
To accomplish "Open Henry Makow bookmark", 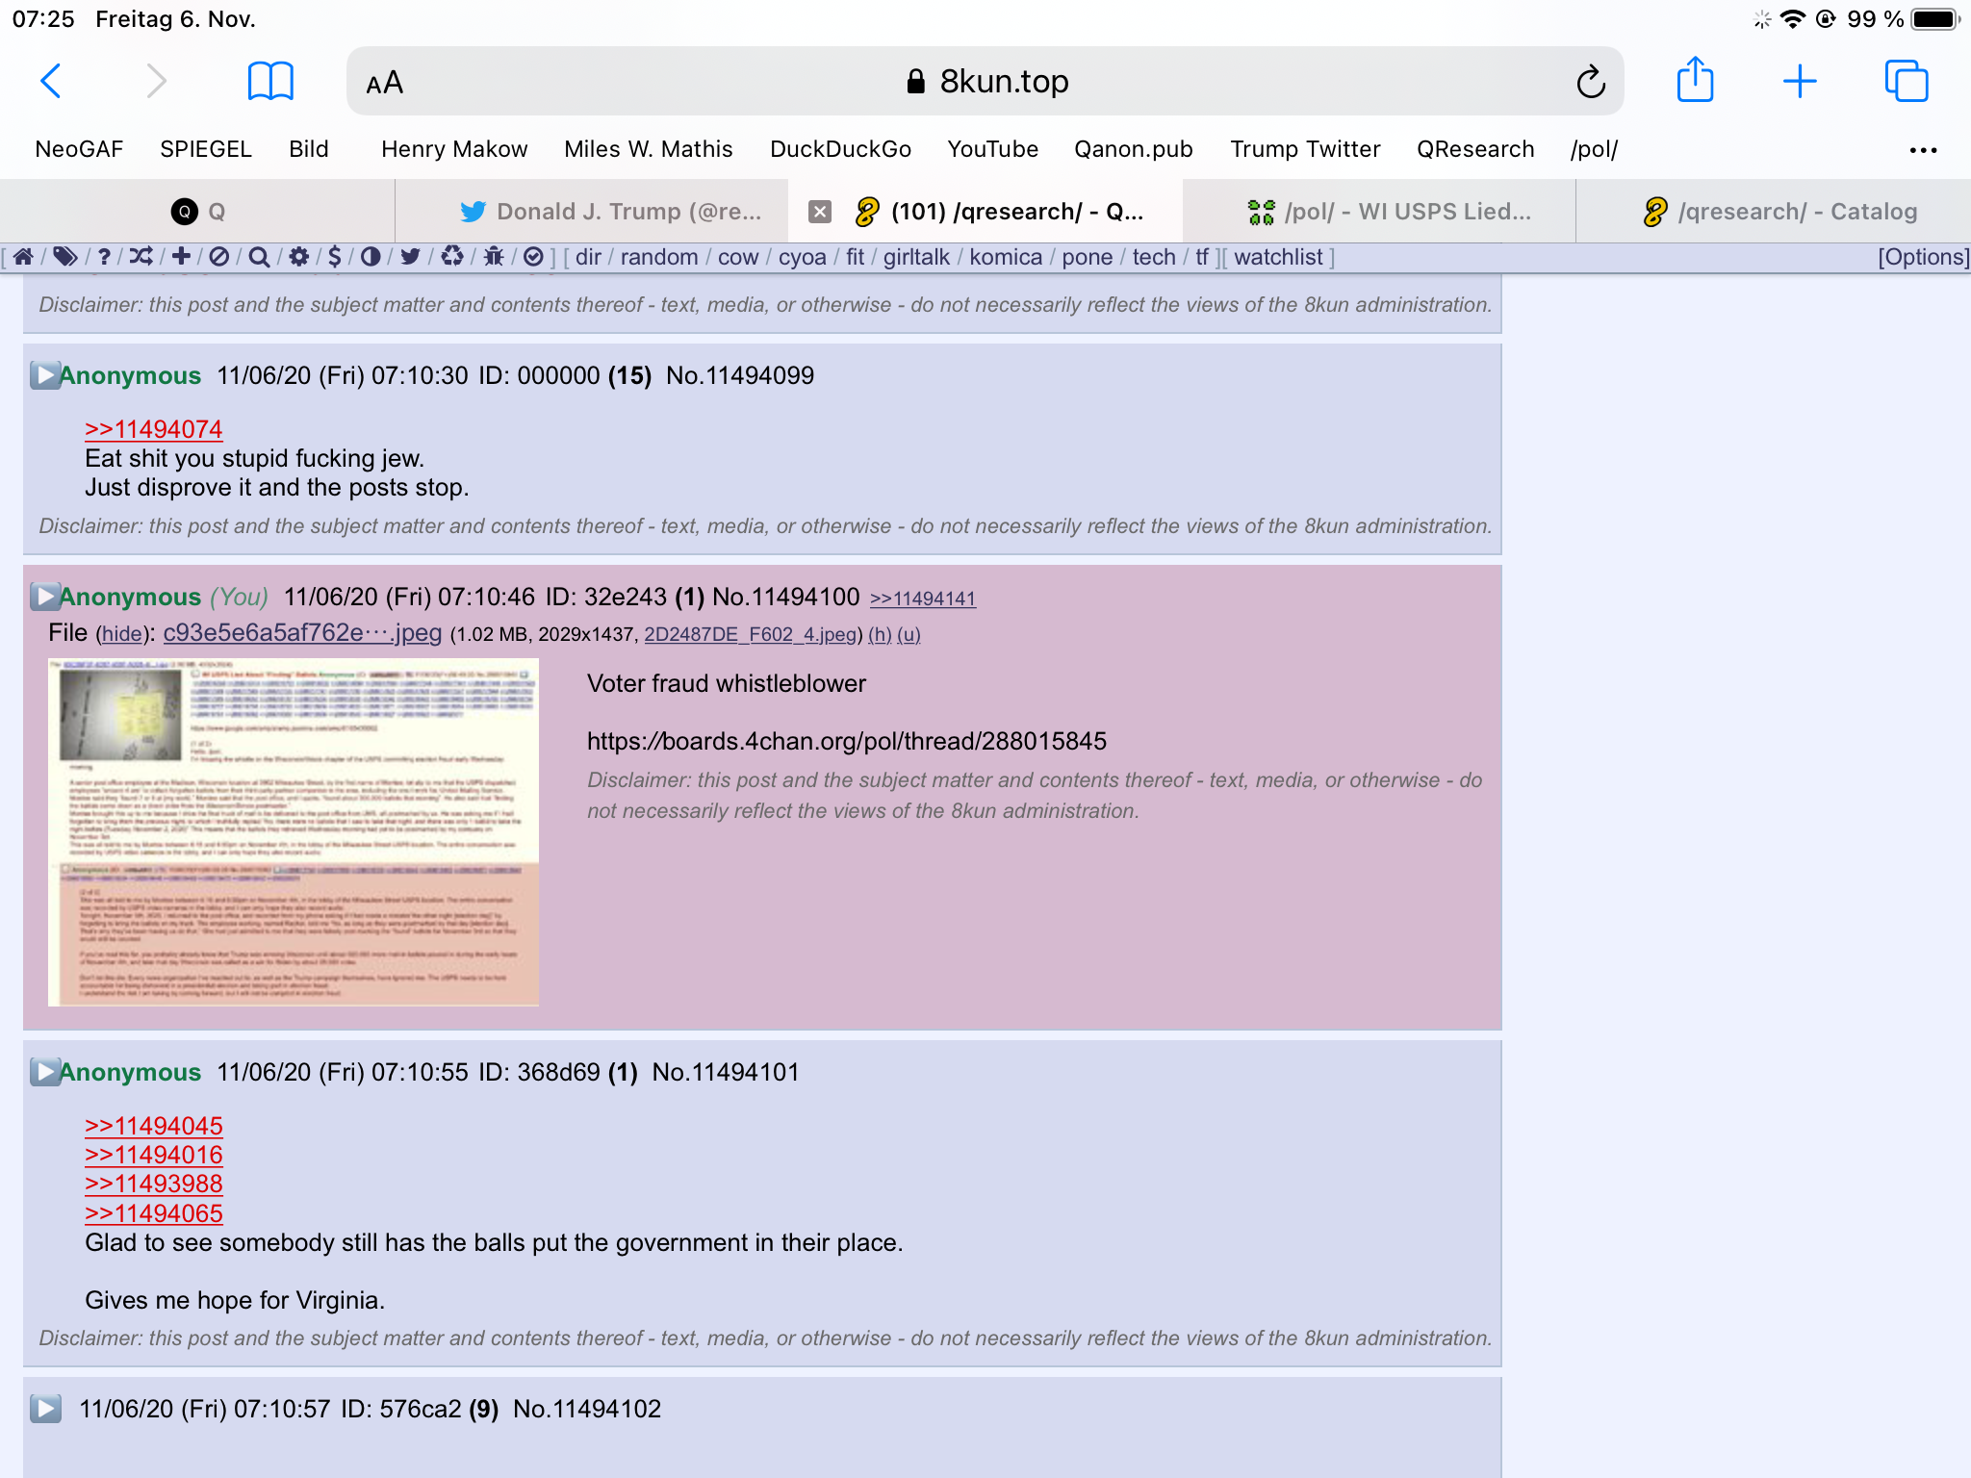I will (x=454, y=149).
